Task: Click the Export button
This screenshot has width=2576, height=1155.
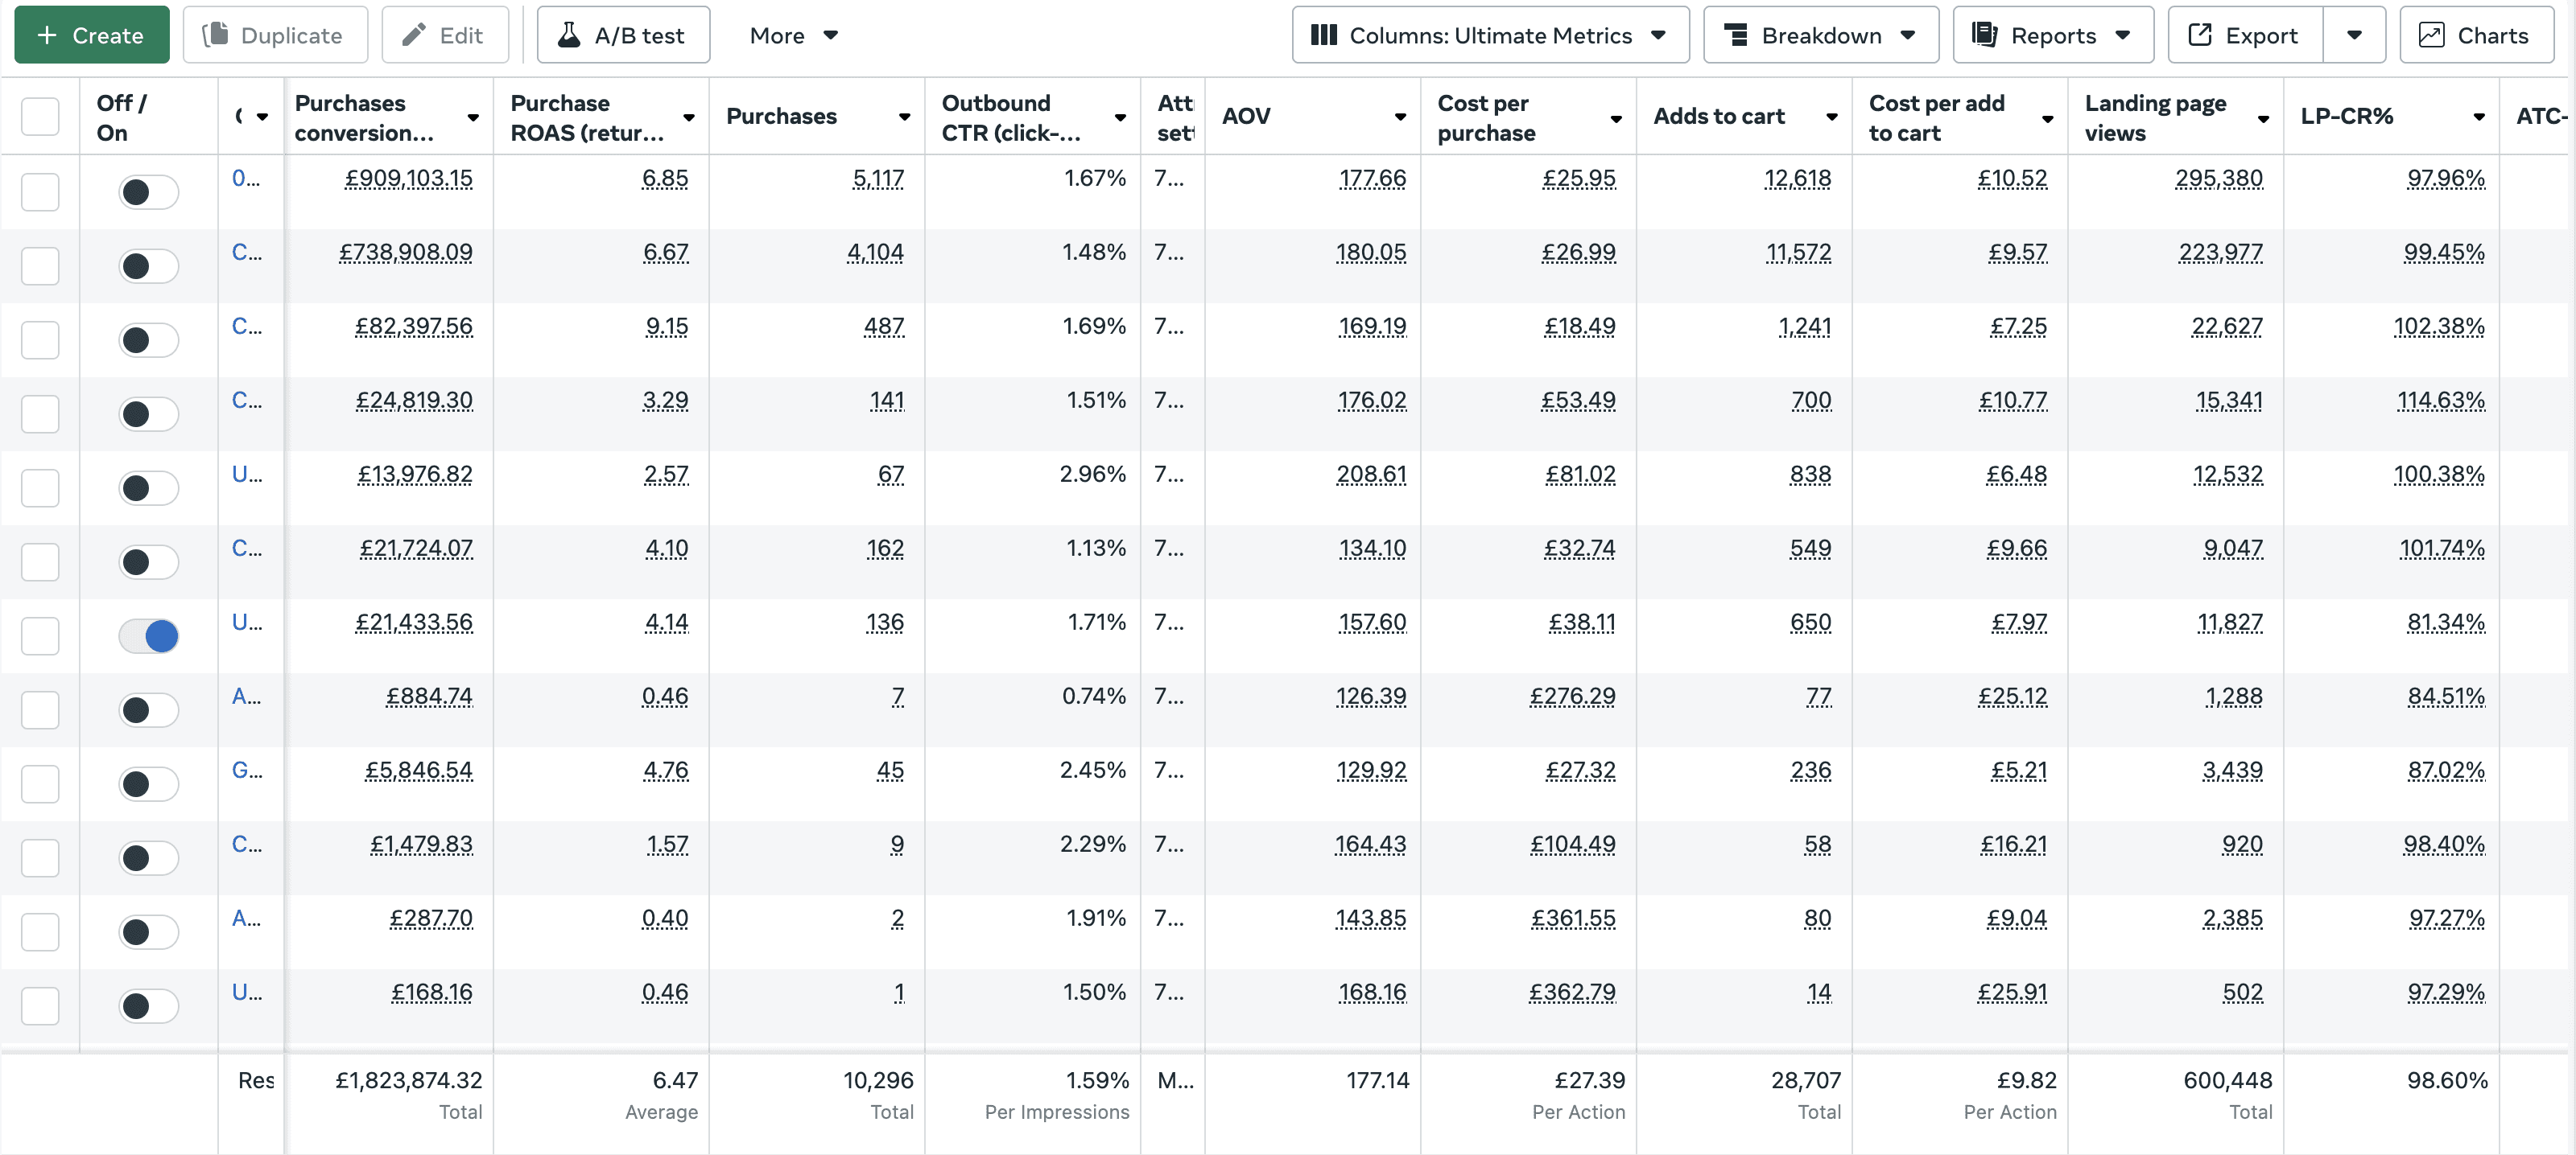Action: (2246, 35)
